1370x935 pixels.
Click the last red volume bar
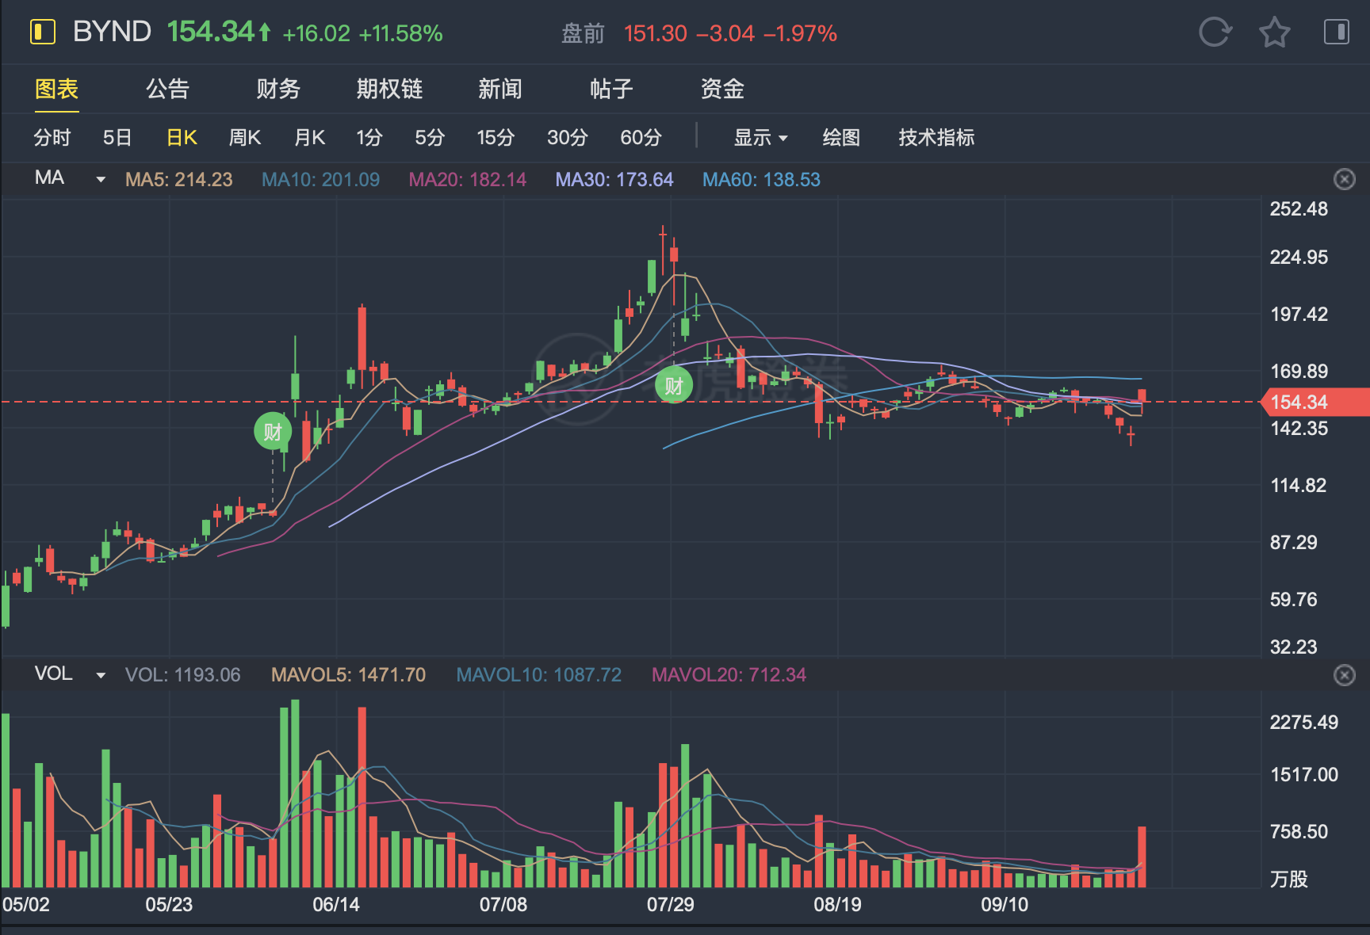coord(1142,856)
